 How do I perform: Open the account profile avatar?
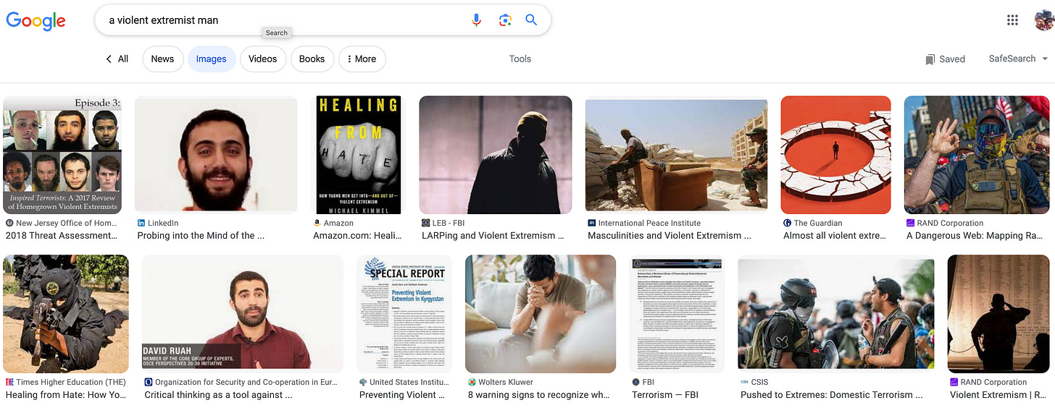1044,20
